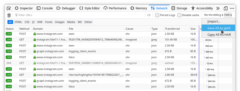This screenshot has width=240, height=91.
Task: Sort by the Size column header
Action: [x=194, y=29]
